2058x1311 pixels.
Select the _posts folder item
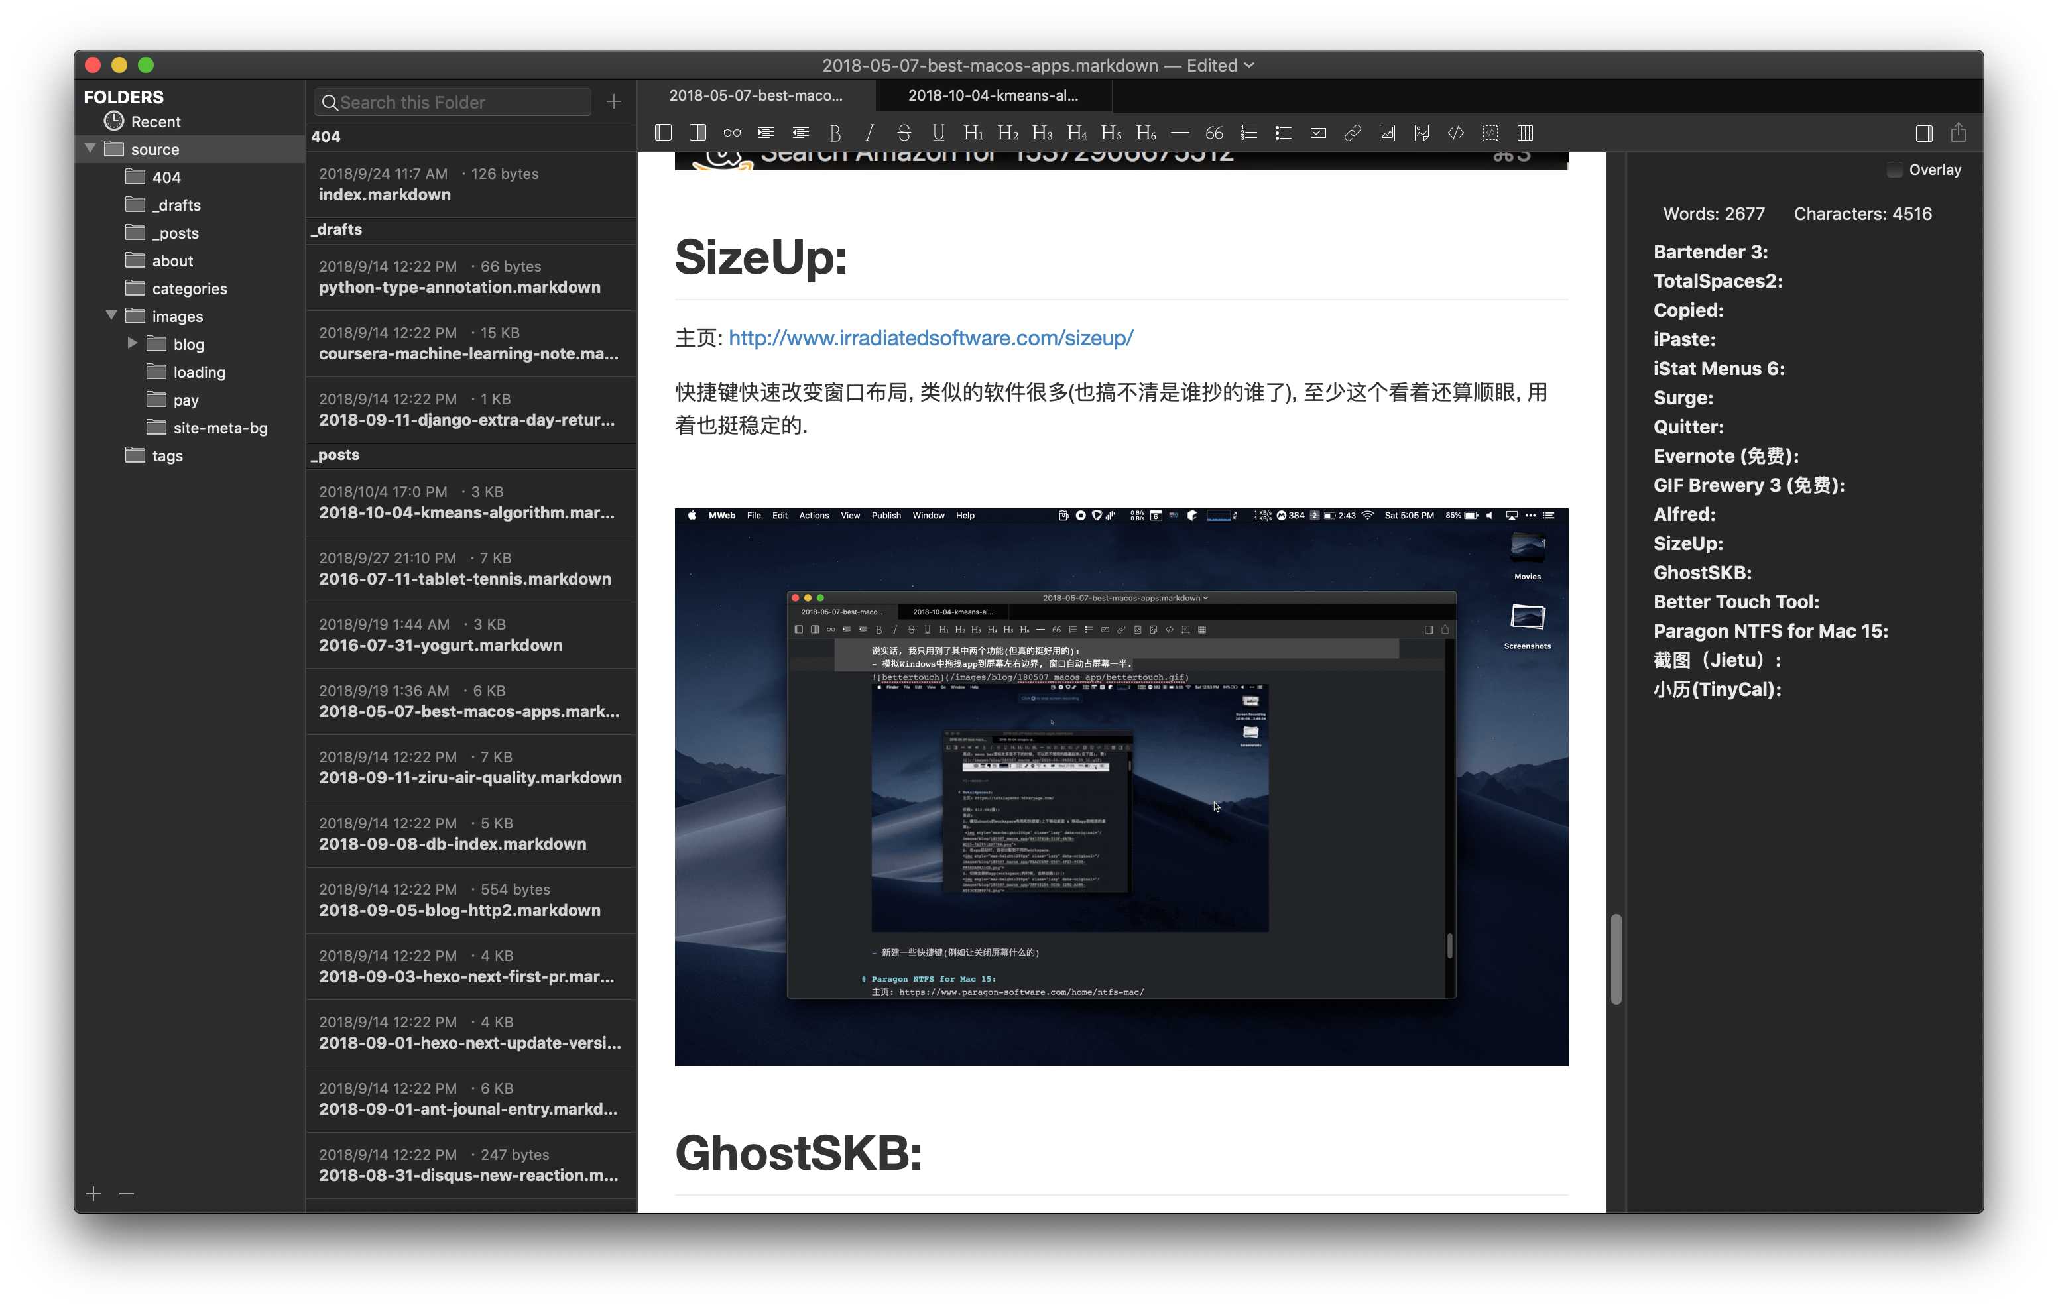pos(177,233)
